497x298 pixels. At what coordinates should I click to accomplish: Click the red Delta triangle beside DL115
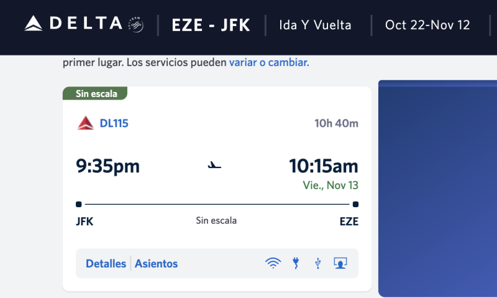[85, 123]
